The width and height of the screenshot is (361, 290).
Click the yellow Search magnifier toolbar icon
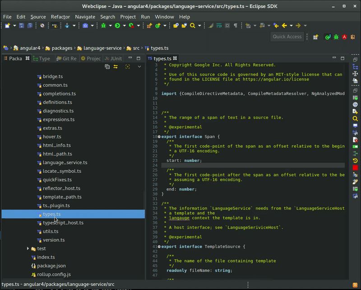coord(193,26)
